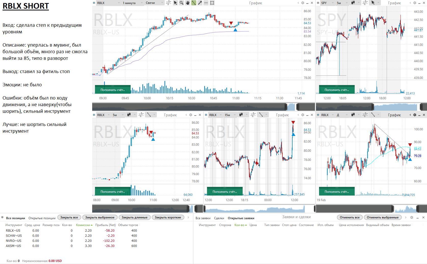
Task: Switch to 'Все заявки' tab
Action: 203,218
